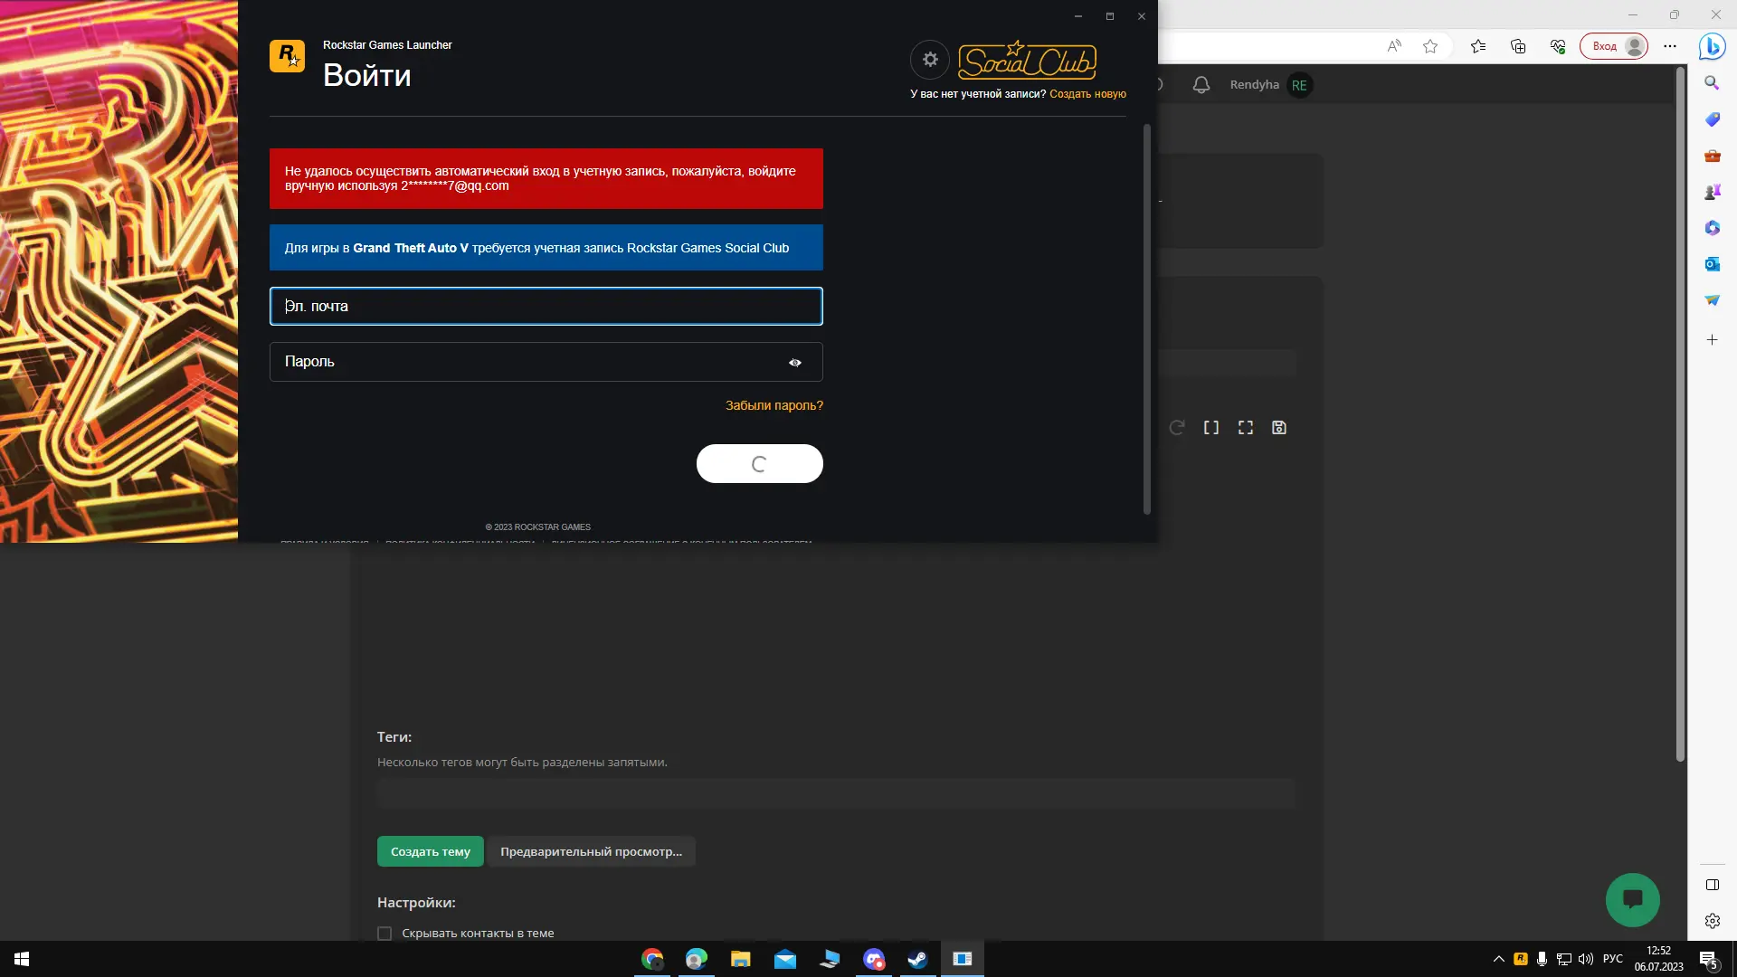Screen dimensions: 1737x977
Task: Open clock showing 12:52
Action: (1658, 959)
